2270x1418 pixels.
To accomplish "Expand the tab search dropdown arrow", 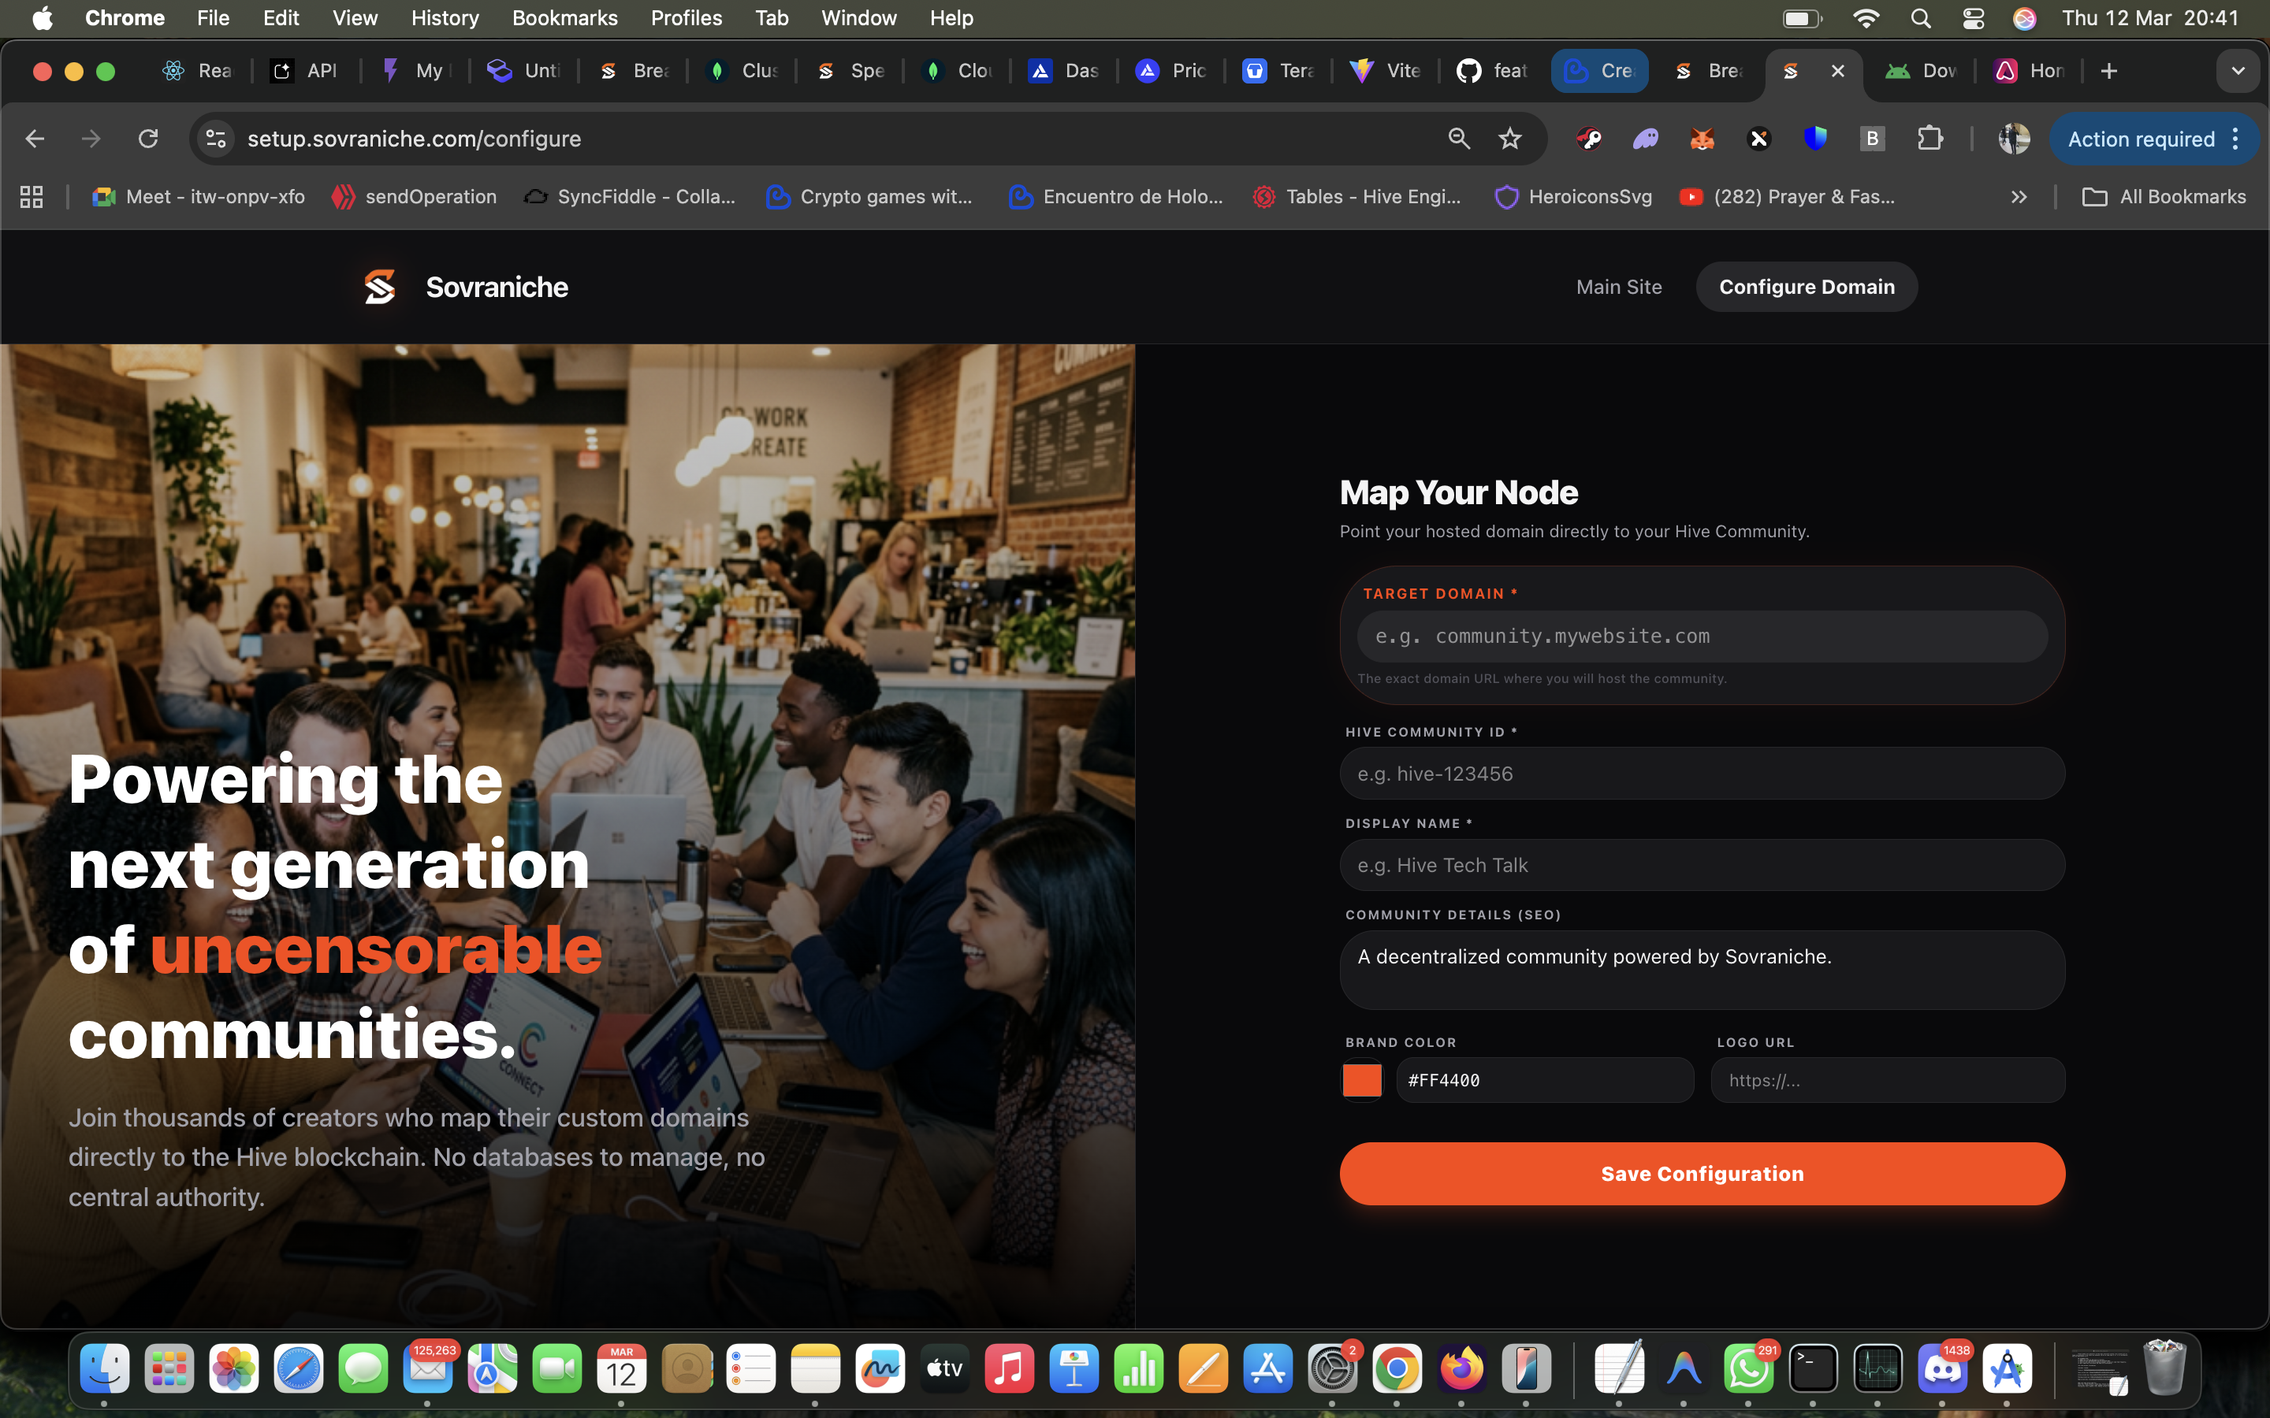I will click(x=2237, y=71).
